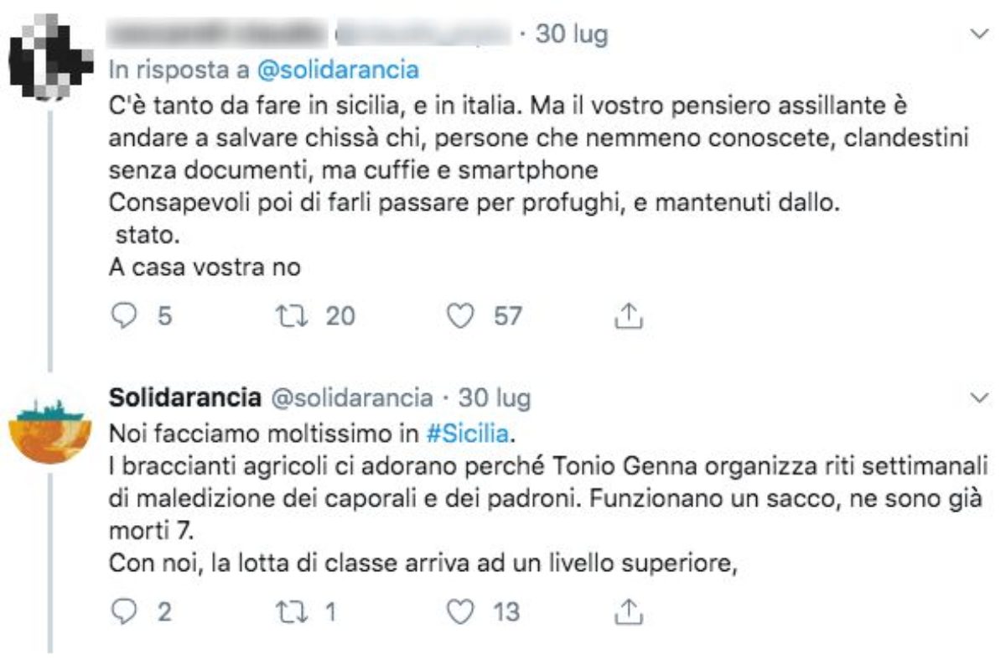Reply to the Solidarancia tweet
The width and height of the screenshot is (1006, 660).
point(124,613)
